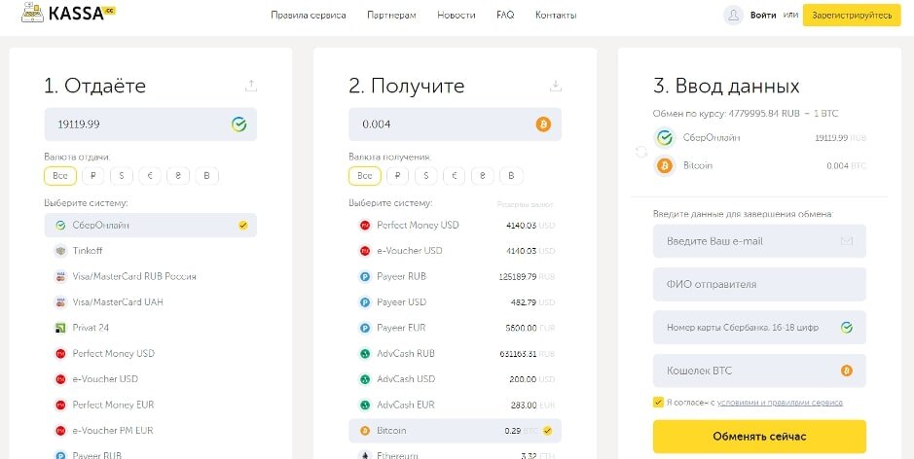Viewport: 914px width, 459px height.
Task: Click the Payeer RUB icon in the receive list
Action: coord(365,277)
